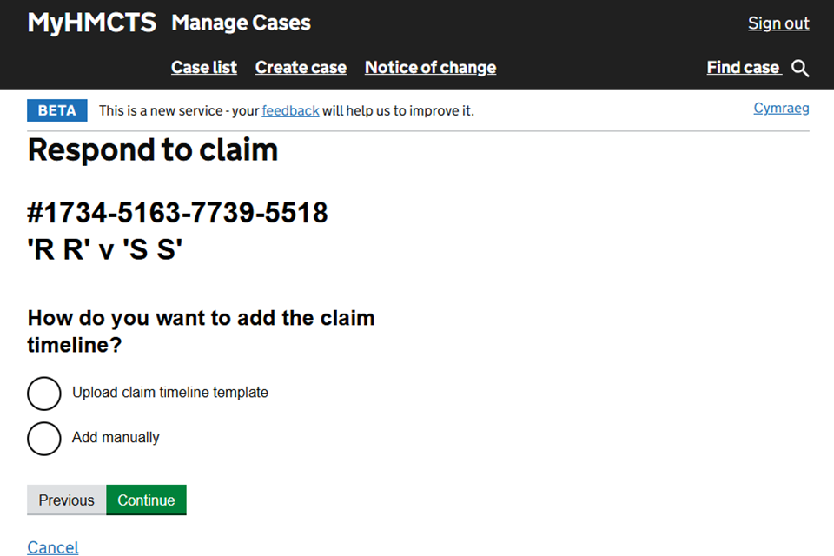This screenshot has width=834, height=556.
Task: Click the 'R R' v 'S S' case title
Action: pos(105,249)
